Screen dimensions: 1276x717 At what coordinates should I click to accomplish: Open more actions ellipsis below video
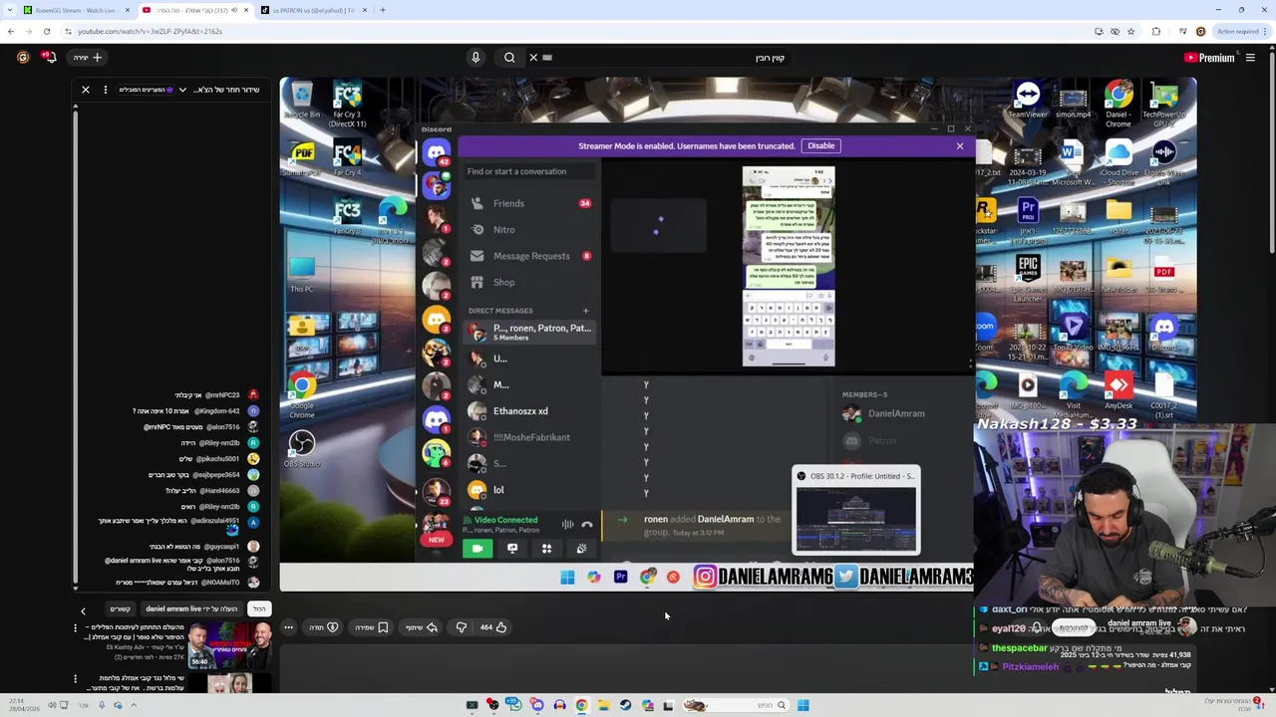point(288,627)
